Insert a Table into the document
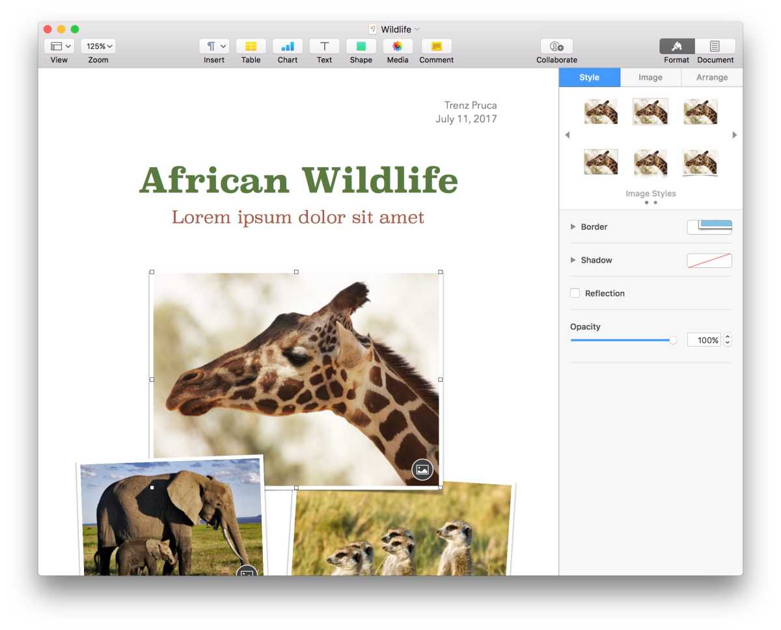 click(x=251, y=47)
